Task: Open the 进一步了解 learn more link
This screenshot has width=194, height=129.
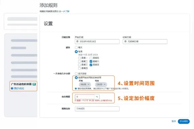Action: (64, 11)
